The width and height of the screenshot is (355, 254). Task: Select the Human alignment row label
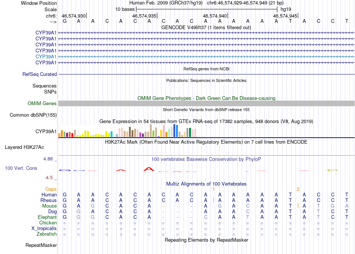coord(49,195)
